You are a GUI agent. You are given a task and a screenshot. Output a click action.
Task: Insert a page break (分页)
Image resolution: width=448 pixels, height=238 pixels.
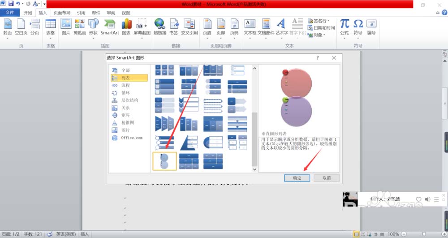[35, 27]
